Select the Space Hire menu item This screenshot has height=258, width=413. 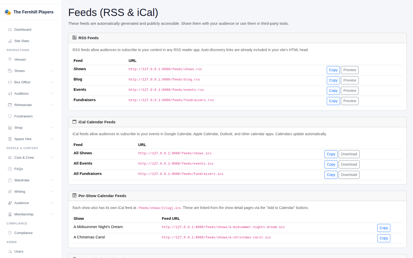[x=31, y=139]
